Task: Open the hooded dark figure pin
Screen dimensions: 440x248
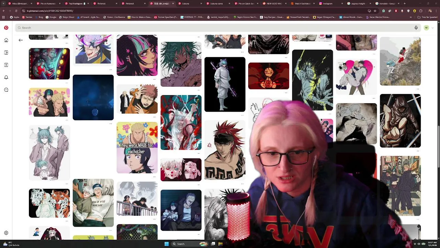Action: [x=400, y=121]
